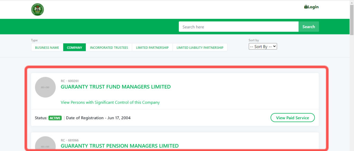Click into the Search here field
This screenshot has height=151, width=354.
coord(239,27)
